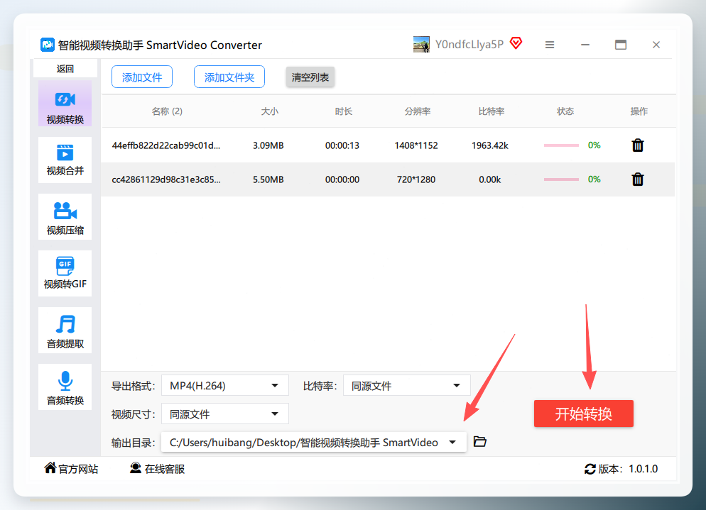Click version text 1.0.1.0
This screenshot has height=510, width=706.
coord(643,469)
